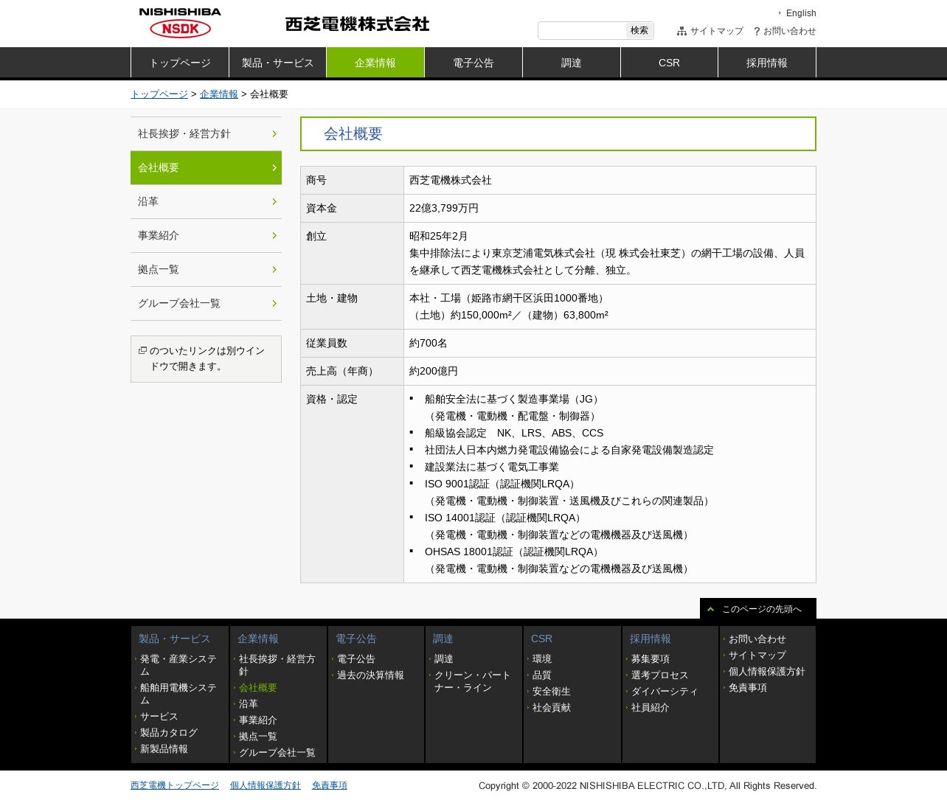Click the chevron next to 会社概要 in the sidebar
Viewport: 947px width, 800px height.
click(274, 167)
